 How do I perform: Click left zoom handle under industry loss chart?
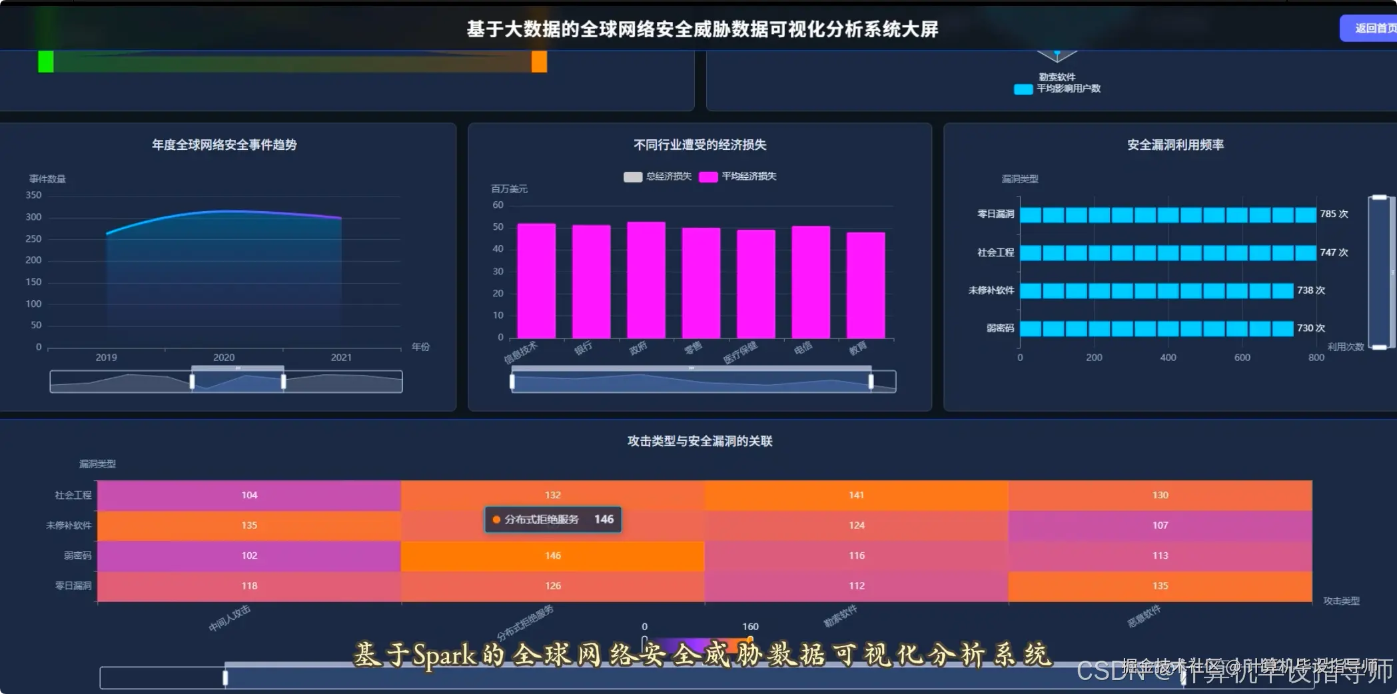coord(512,382)
